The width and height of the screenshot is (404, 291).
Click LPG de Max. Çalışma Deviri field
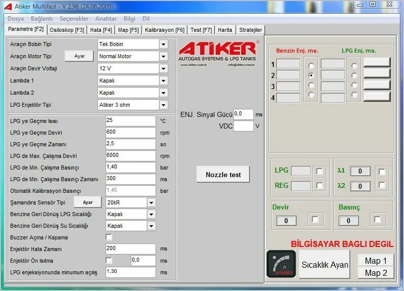coord(131,156)
